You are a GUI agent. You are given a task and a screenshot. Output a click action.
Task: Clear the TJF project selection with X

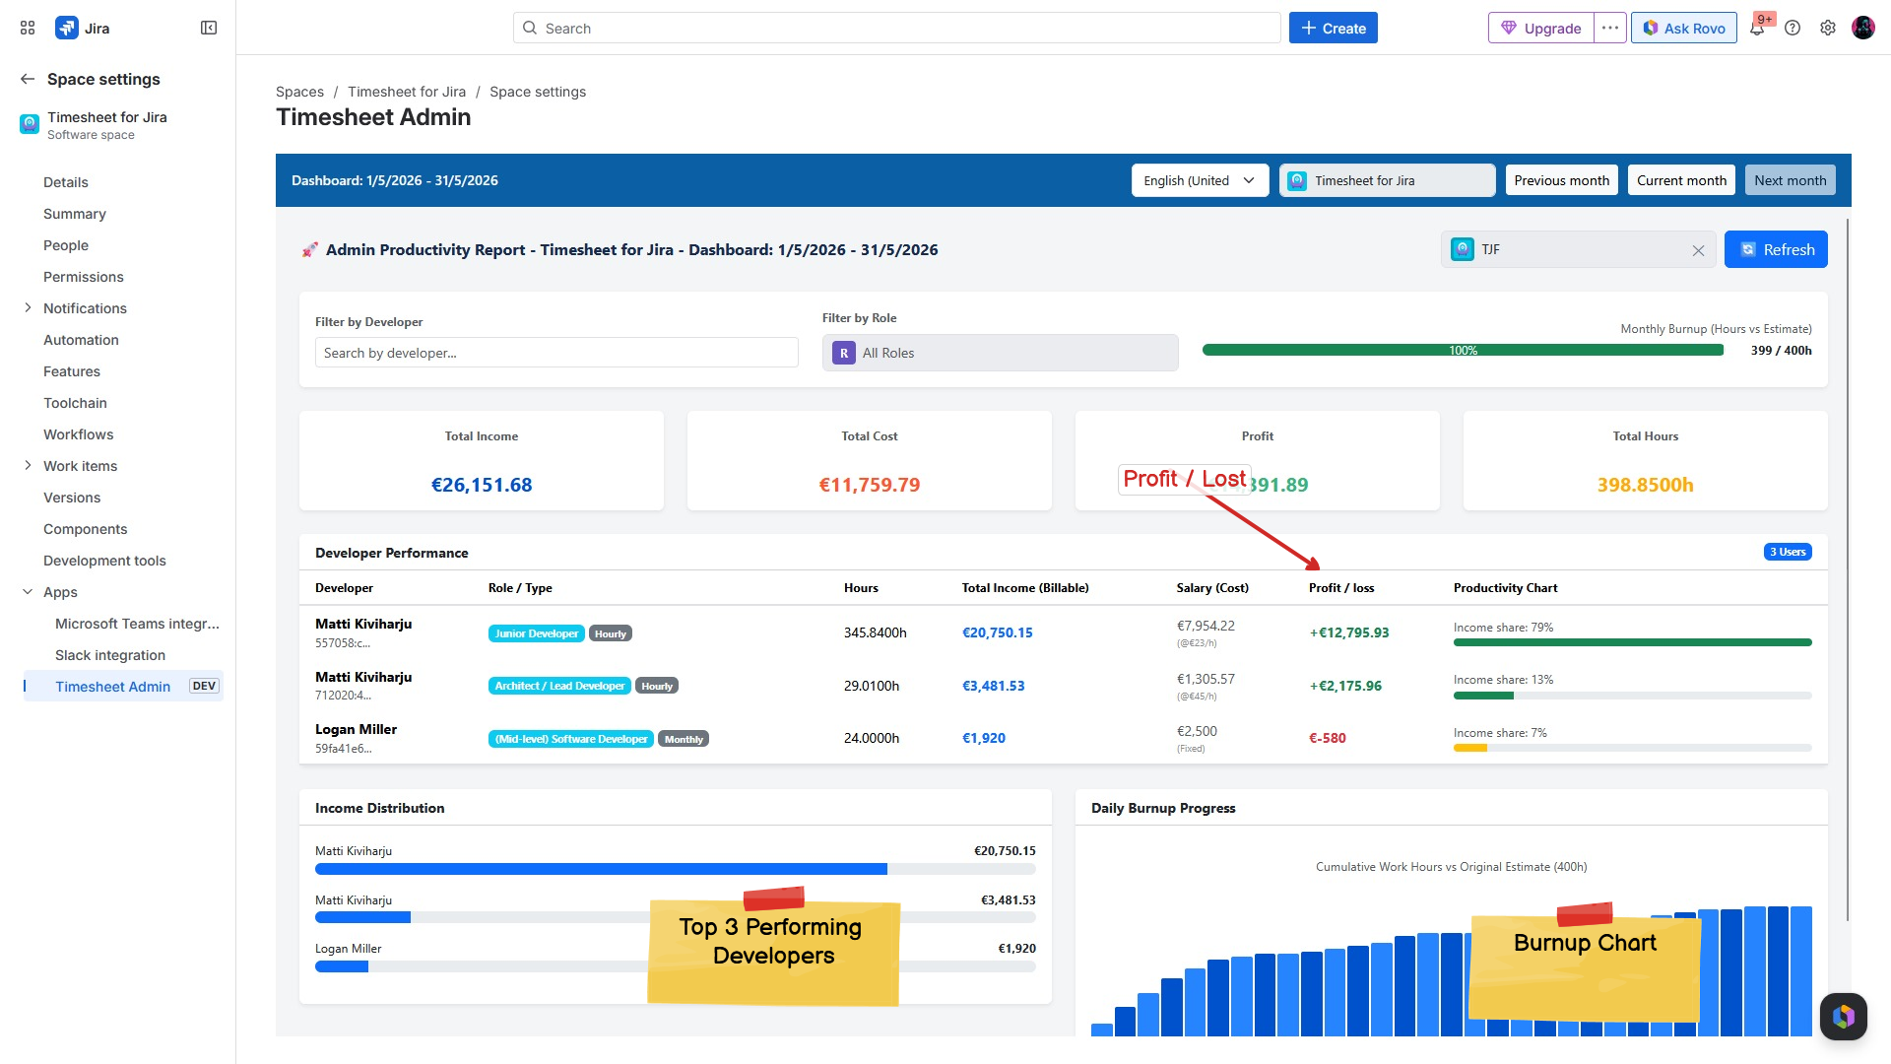pos(1698,250)
